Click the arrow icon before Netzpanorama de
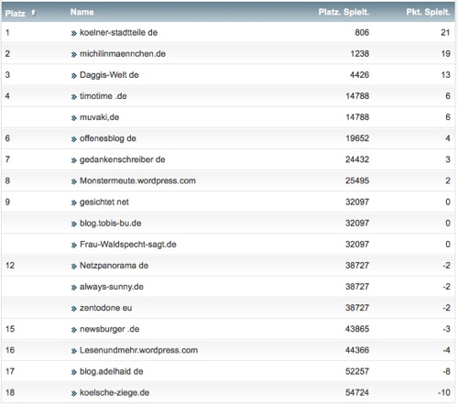Screen dimensions: 458x405 click(73, 267)
